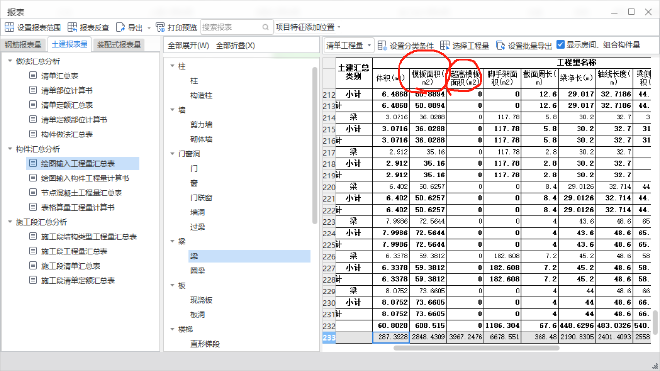Collapse the 柱 component group
660x371 pixels.
[172, 66]
